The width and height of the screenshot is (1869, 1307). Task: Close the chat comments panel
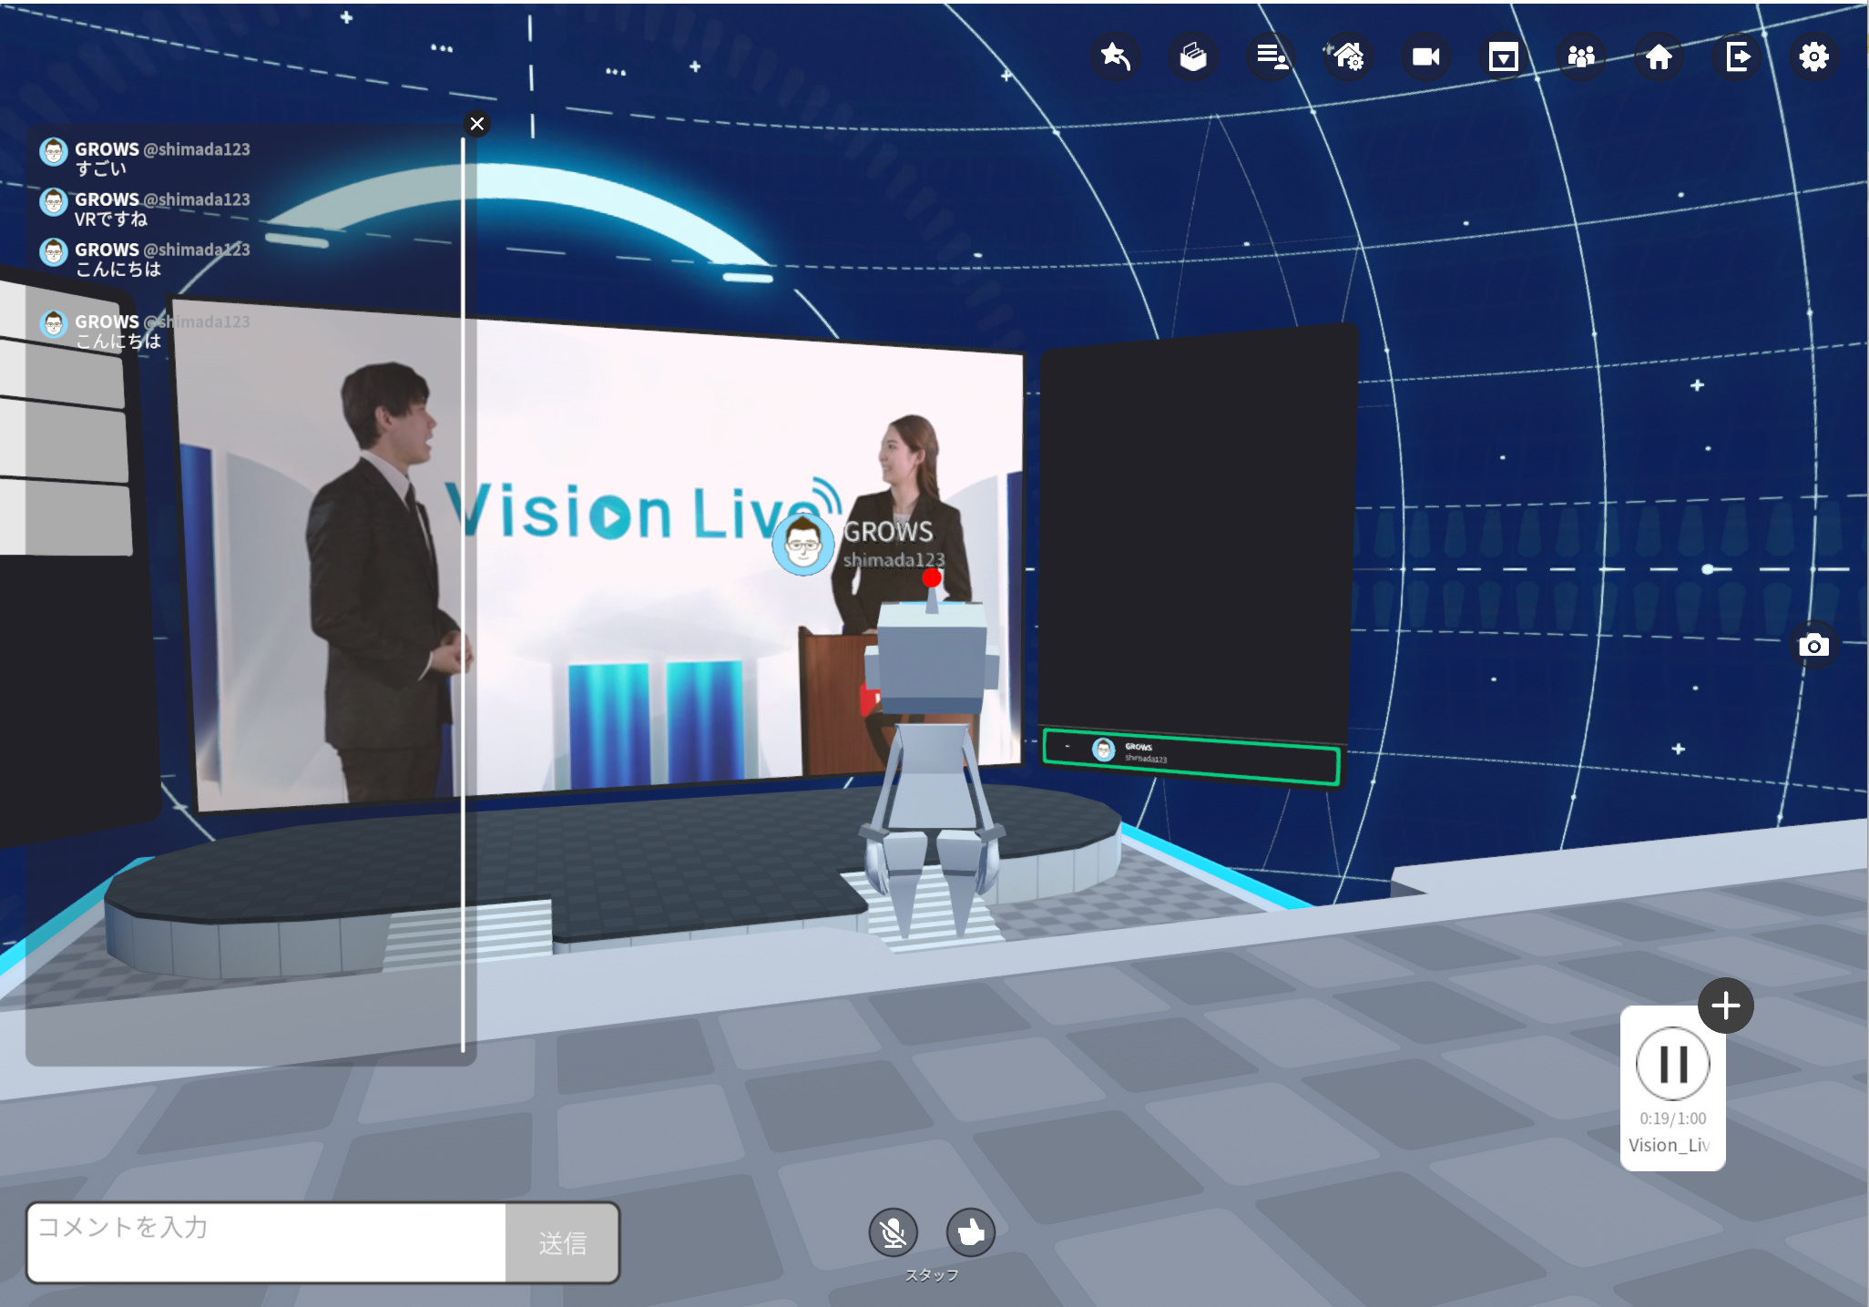[477, 124]
